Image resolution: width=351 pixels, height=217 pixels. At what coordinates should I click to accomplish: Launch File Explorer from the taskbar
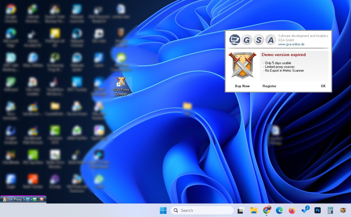point(254,210)
